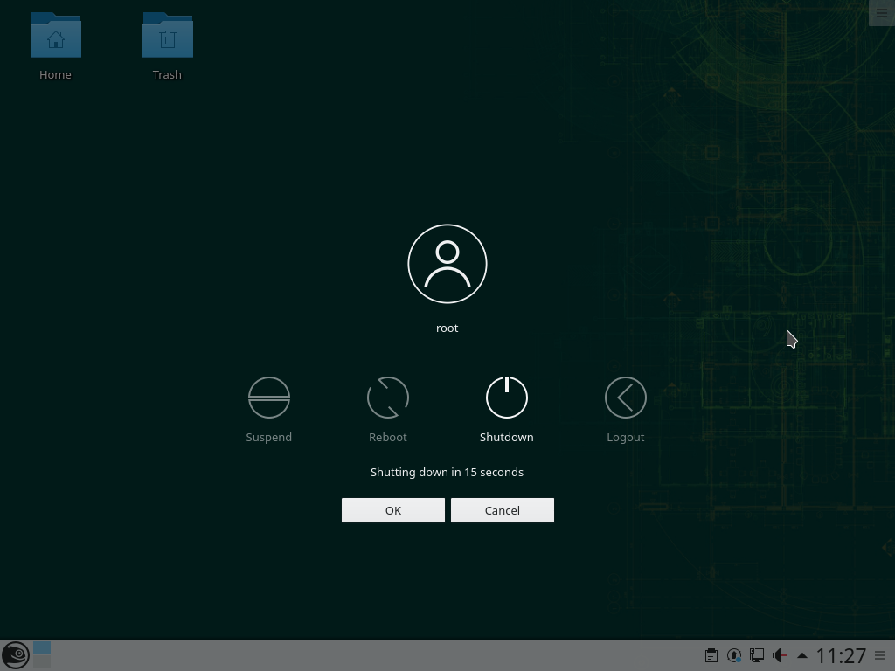This screenshot has width=895, height=671.
Task: Open the software updates tray icon
Action: (x=734, y=655)
